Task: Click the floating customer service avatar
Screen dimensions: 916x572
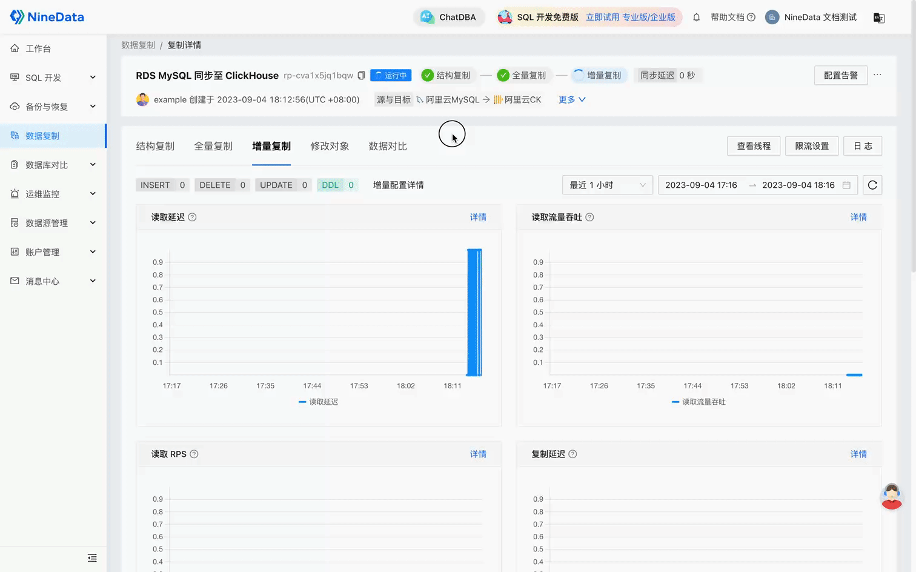Action: tap(892, 496)
